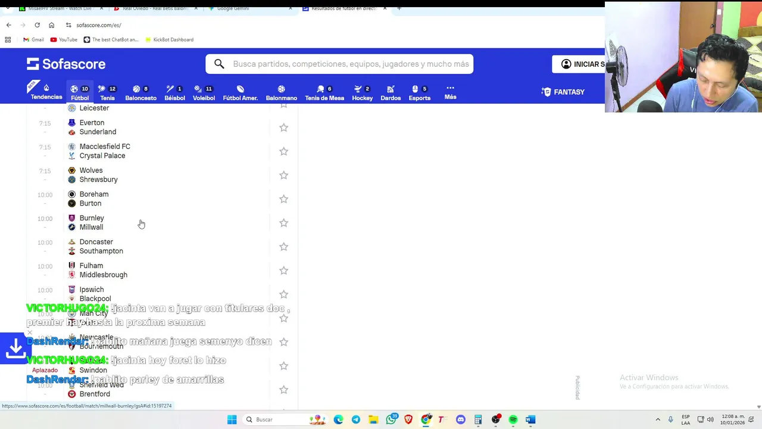
Task: Expand the Más sports menu
Action: (x=450, y=92)
